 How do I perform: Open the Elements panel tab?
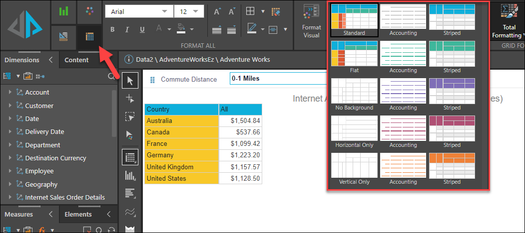78,214
